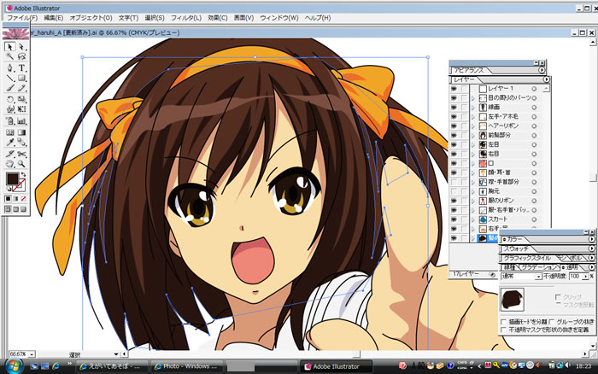Select the Direct Selection tool
Image resolution: width=598 pixels, height=374 pixels.
(x=21, y=46)
